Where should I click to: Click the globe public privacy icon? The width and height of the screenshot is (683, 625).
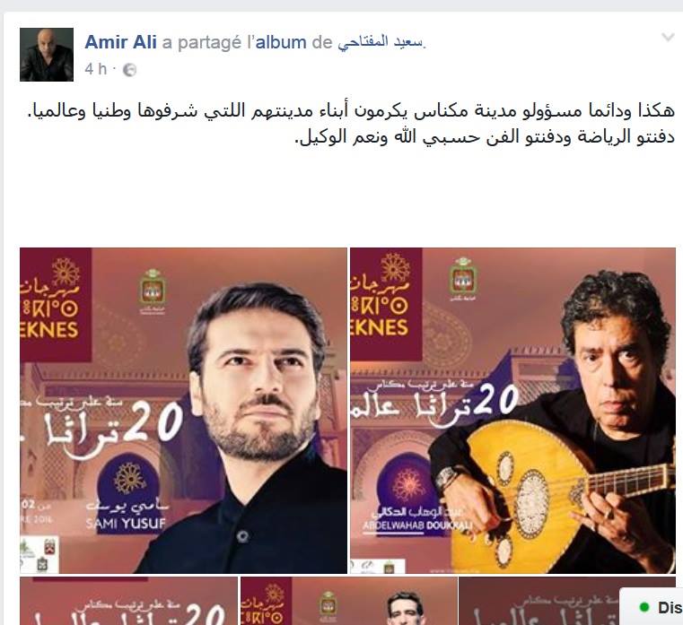130,70
